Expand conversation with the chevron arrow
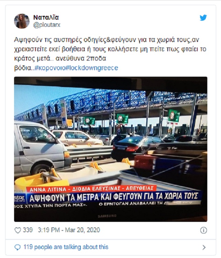The height and width of the screenshot is (258, 221). click(x=204, y=247)
